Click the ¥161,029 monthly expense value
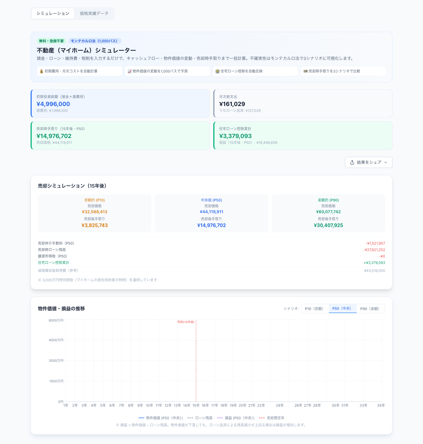The image size is (423, 444). [x=232, y=104]
